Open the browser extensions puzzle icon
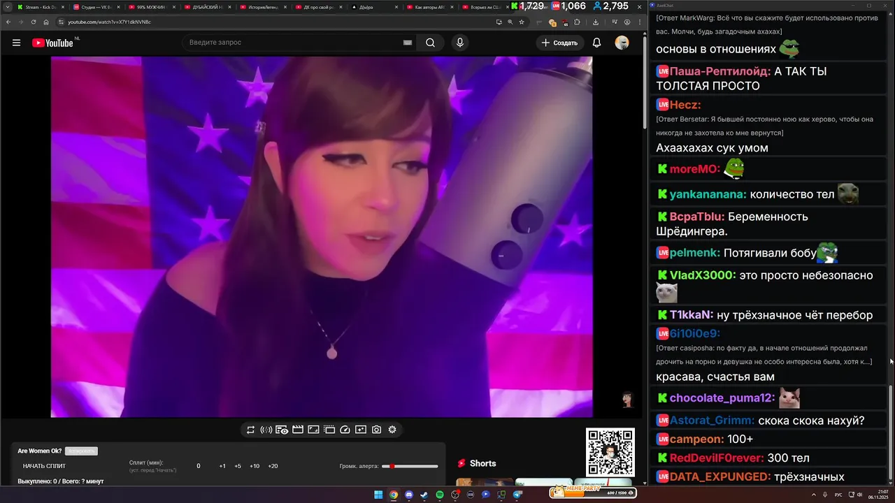 (x=576, y=22)
